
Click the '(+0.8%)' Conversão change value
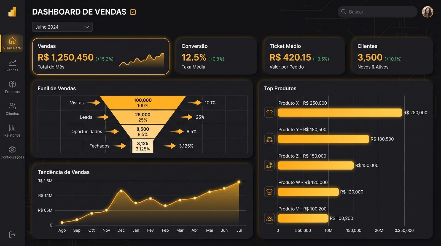point(216,59)
